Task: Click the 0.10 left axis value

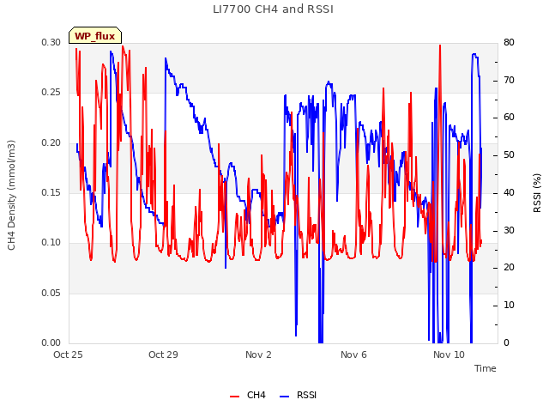Action: 51,243
